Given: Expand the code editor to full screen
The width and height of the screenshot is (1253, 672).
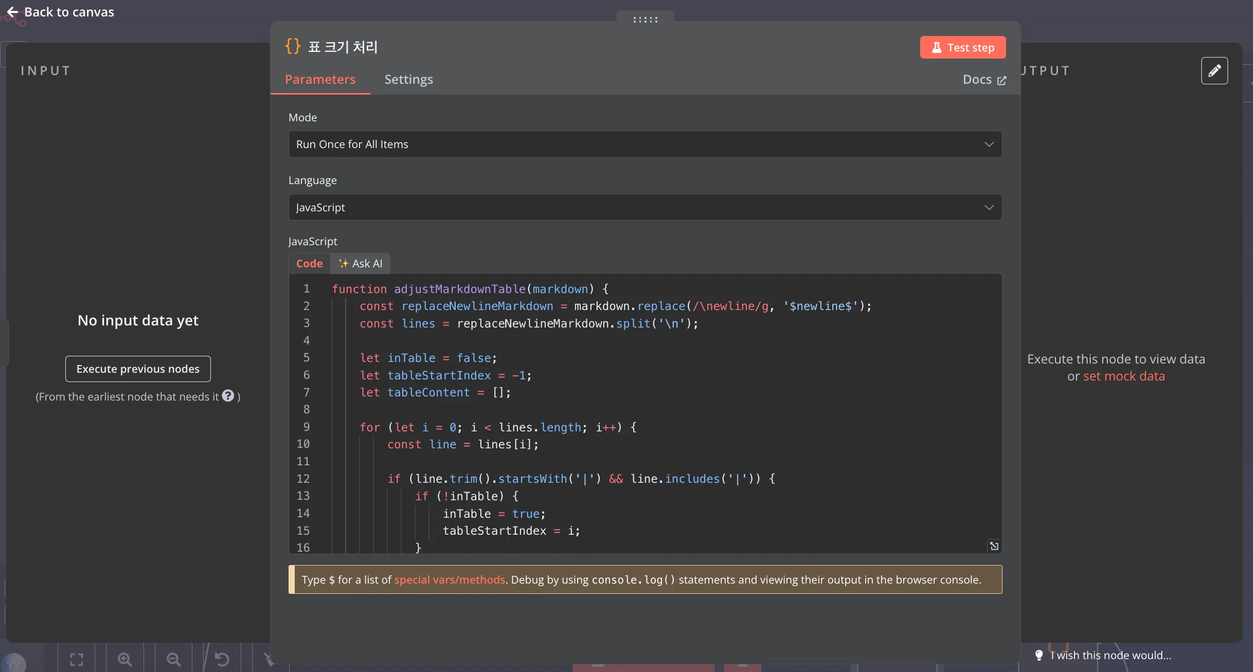Looking at the screenshot, I should [x=994, y=546].
